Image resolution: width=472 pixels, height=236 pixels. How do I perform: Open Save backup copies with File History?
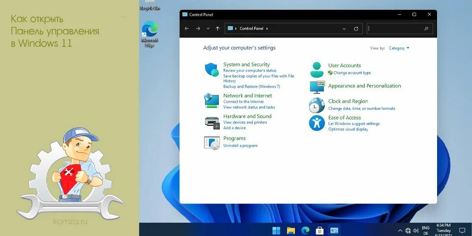tap(259, 78)
